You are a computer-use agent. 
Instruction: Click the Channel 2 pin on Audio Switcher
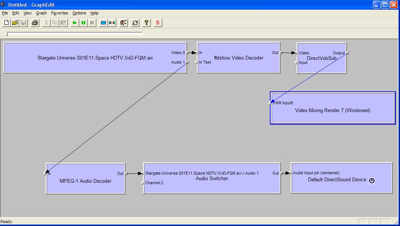[143, 183]
